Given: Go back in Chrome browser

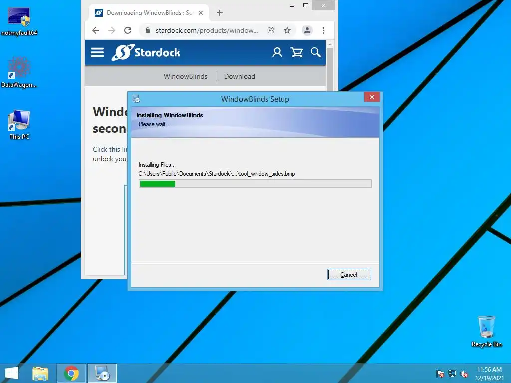Looking at the screenshot, I should 96,30.
